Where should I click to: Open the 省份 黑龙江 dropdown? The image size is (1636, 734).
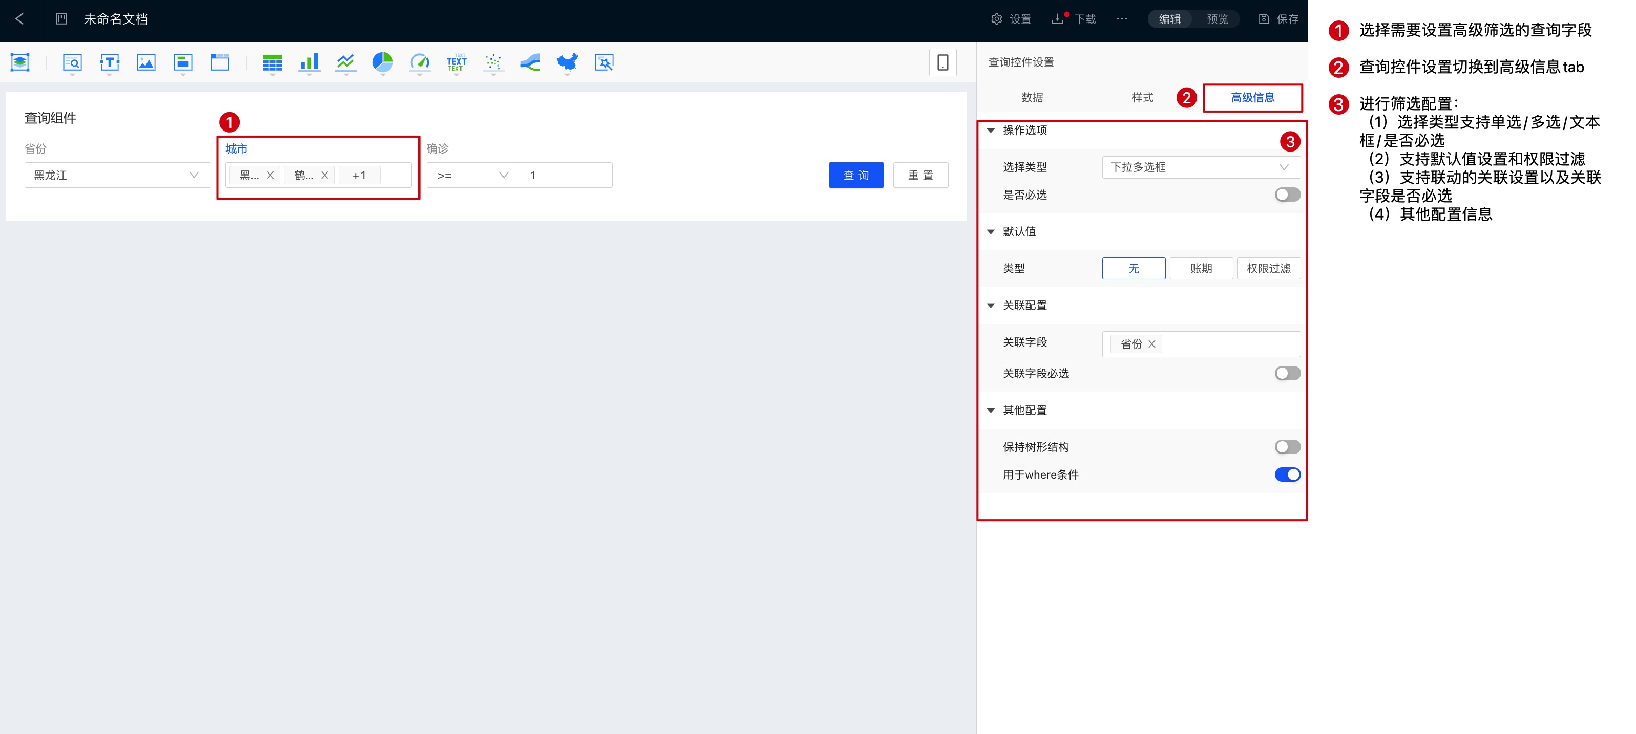[117, 175]
